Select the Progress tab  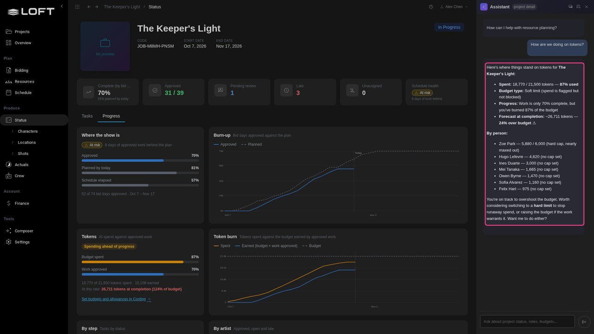click(x=111, y=116)
